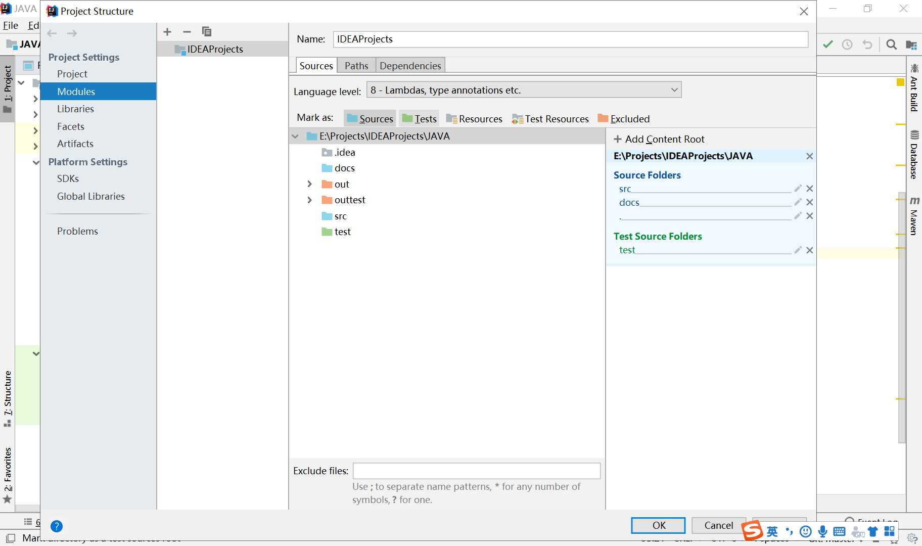Open Ant Build tool window

coord(914,87)
